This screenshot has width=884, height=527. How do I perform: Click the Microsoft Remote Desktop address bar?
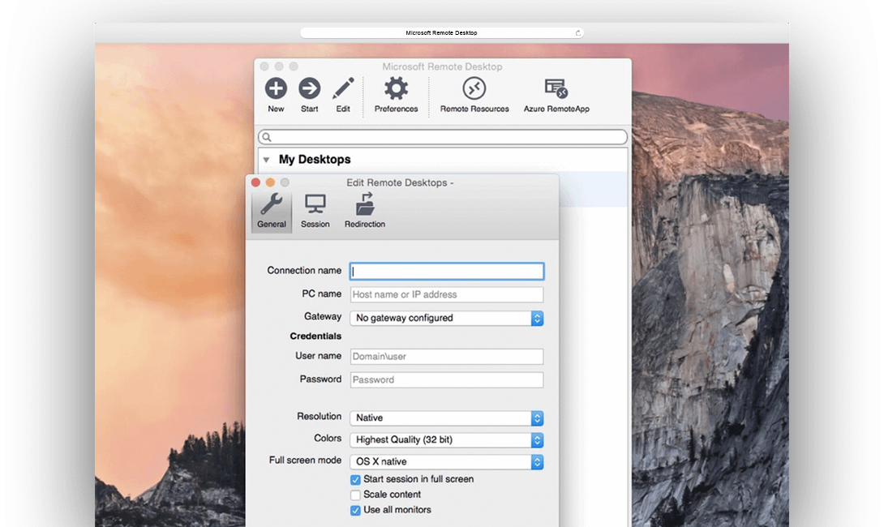pos(441,32)
